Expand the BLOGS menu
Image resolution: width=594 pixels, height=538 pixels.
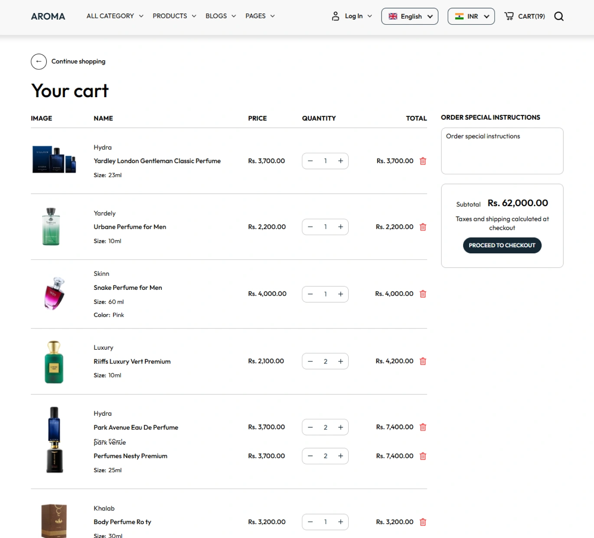[221, 16]
